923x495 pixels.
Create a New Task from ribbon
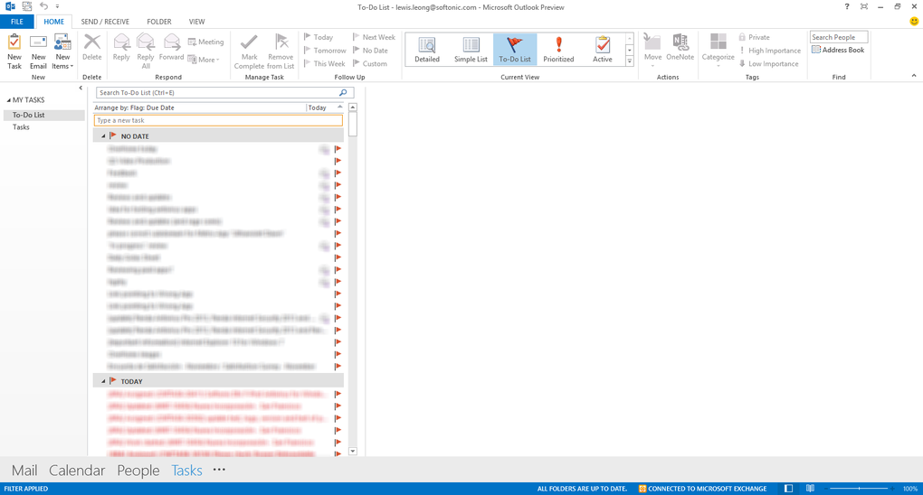[14, 51]
